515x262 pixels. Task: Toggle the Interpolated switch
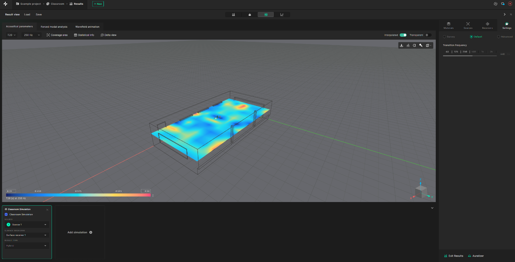pyautogui.click(x=403, y=35)
